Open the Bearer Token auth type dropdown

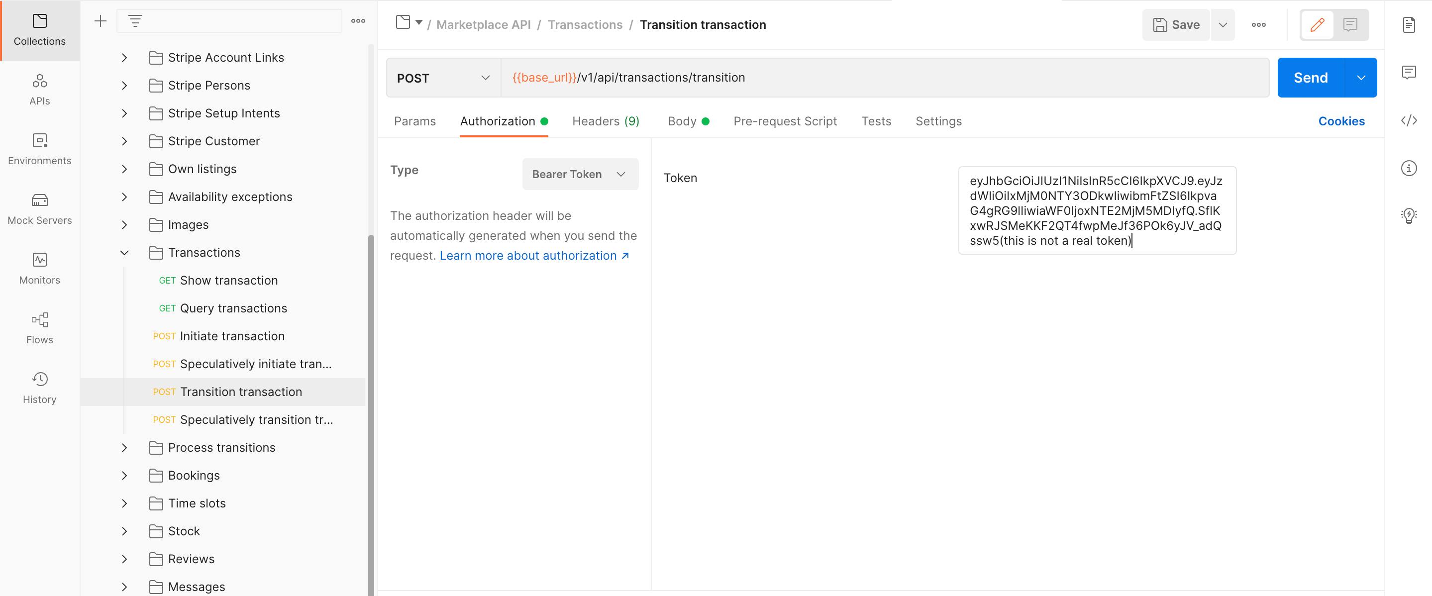(x=580, y=174)
